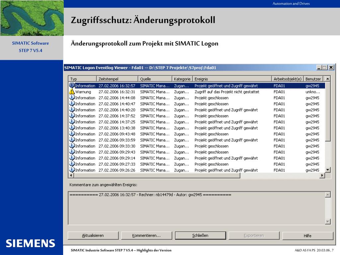Select the 'Zugriff auf das Projekt nicht gestattet' event

click(x=227, y=92)
